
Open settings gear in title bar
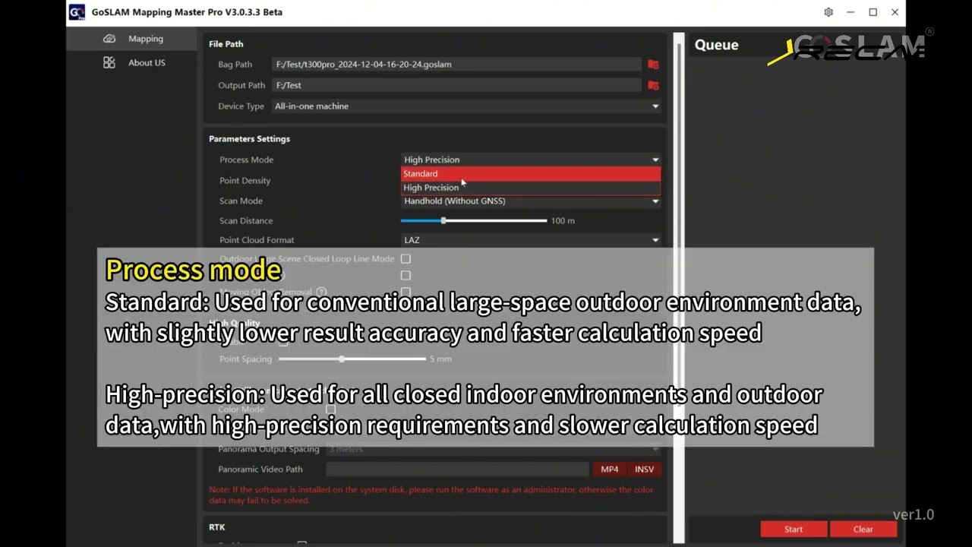tap(828, 12)
